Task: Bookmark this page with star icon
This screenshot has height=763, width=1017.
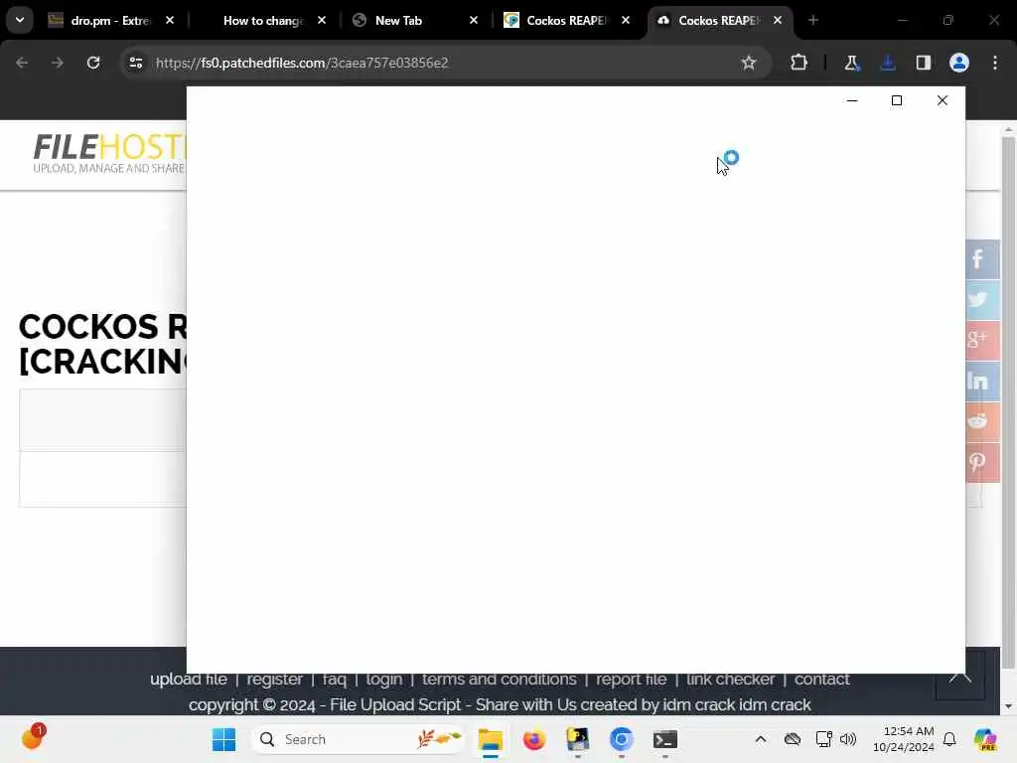Action: (749, 63)
